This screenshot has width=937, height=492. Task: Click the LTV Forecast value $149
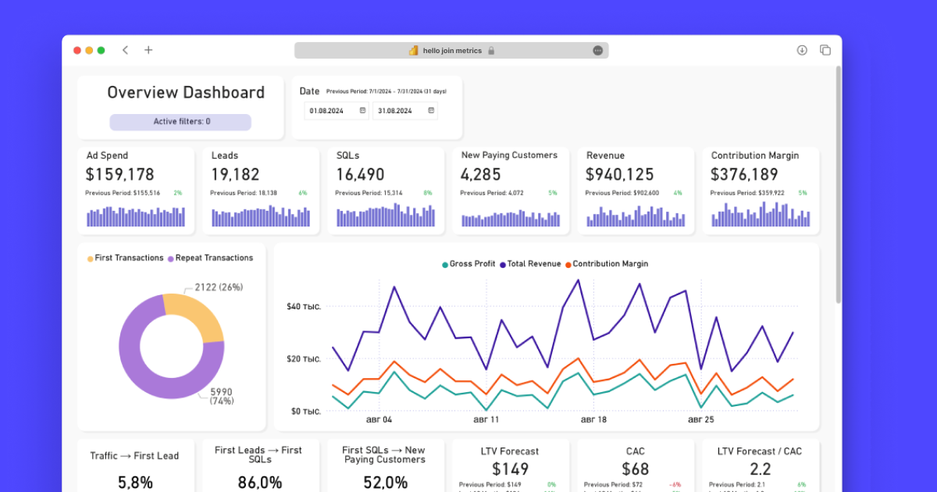[x=510, y=469]
